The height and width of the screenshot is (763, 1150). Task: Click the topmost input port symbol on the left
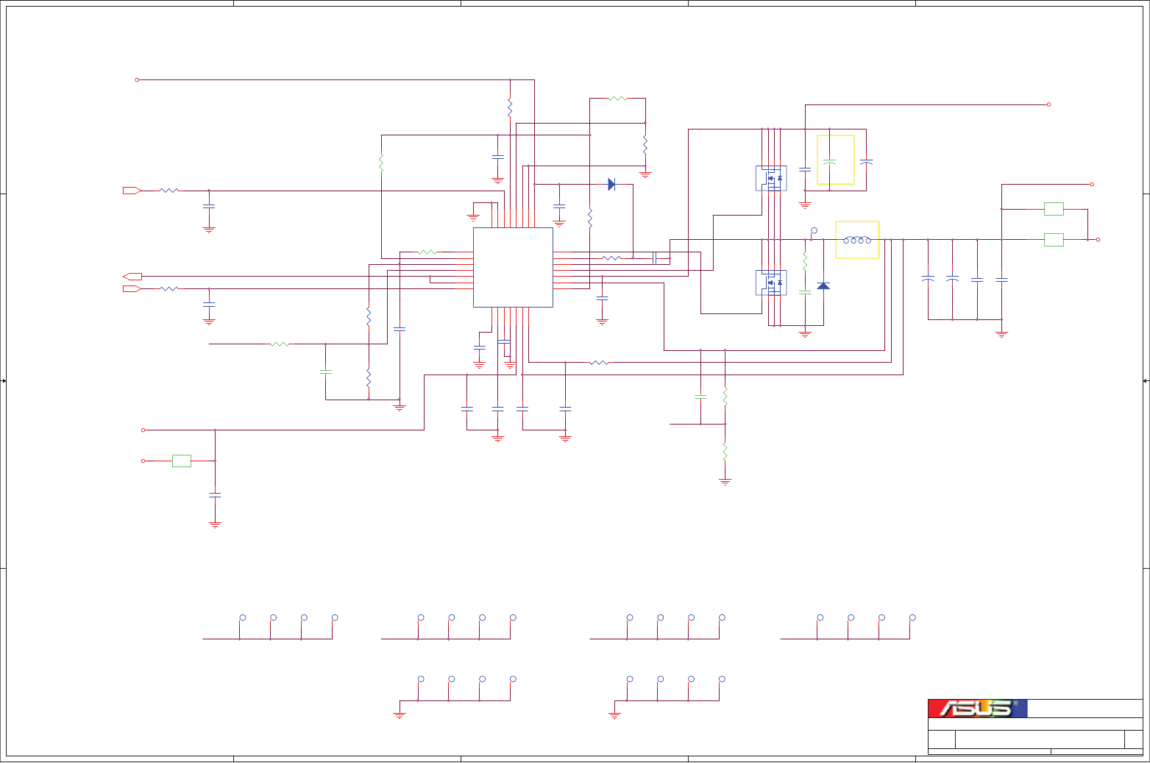pos(132,191)
